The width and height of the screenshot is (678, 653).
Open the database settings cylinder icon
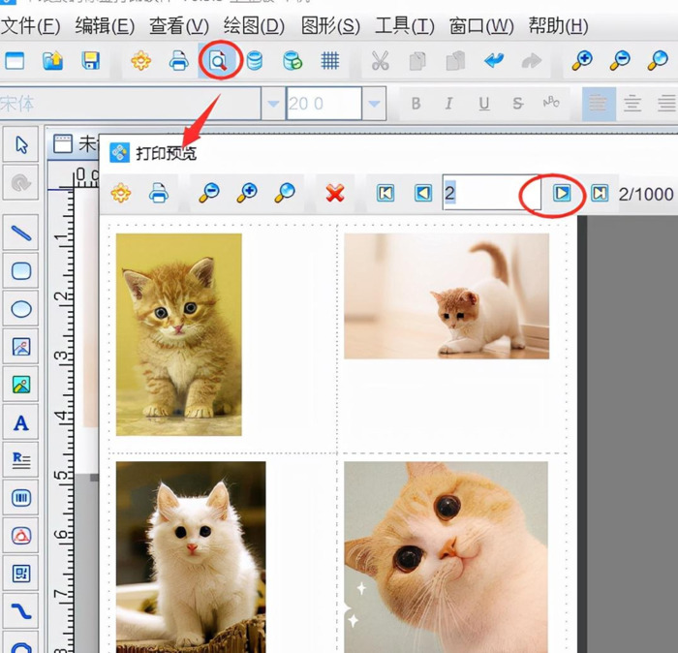[255, 62]
